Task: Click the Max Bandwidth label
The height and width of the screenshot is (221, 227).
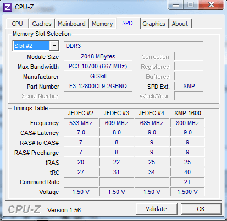Action: (x=38, y=67)
